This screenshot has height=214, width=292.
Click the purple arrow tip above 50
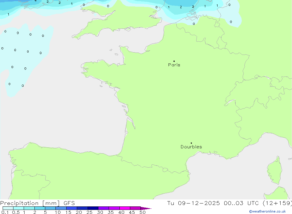click(146, 208)
